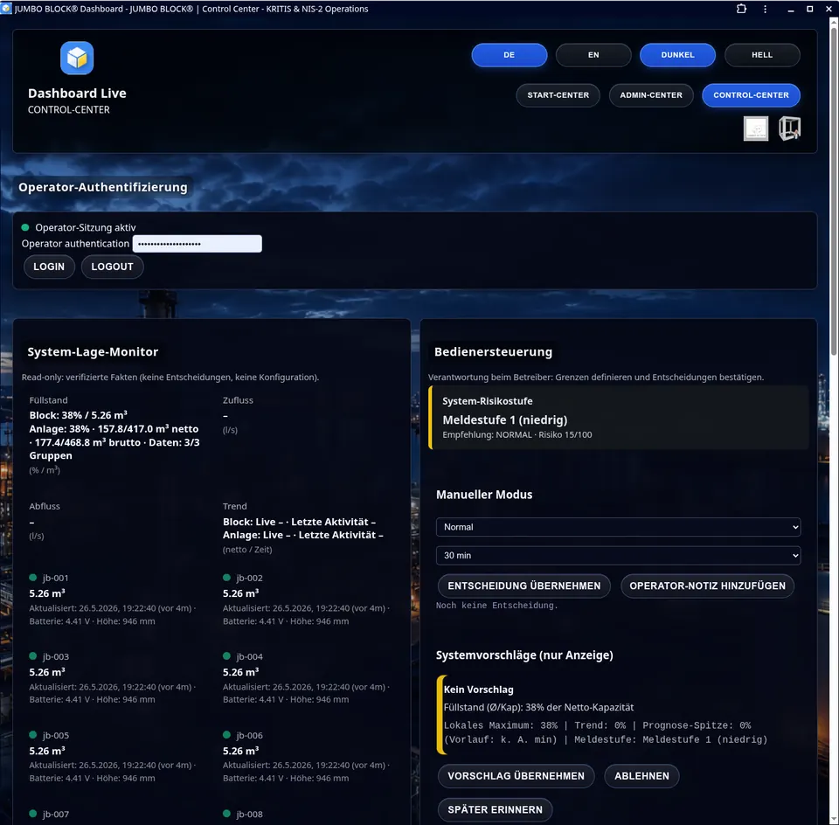Click green status dot of jb-003
The image size is (839, 825).
click(x=32, y=656)
